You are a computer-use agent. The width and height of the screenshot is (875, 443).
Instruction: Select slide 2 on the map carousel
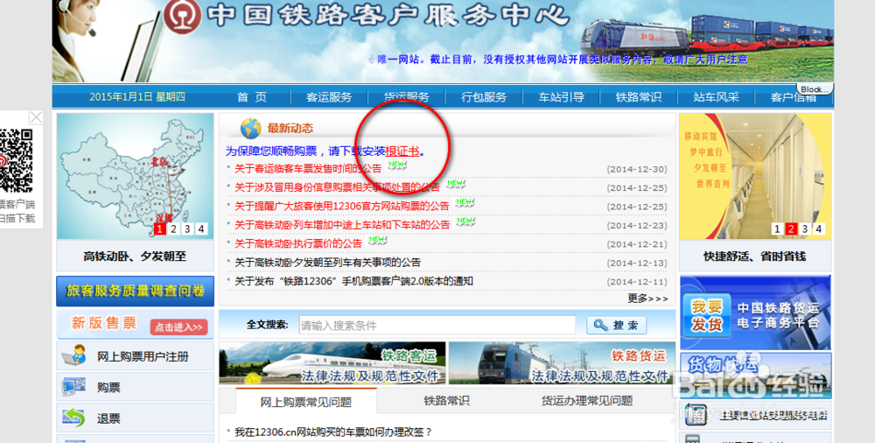coord(174,229)
